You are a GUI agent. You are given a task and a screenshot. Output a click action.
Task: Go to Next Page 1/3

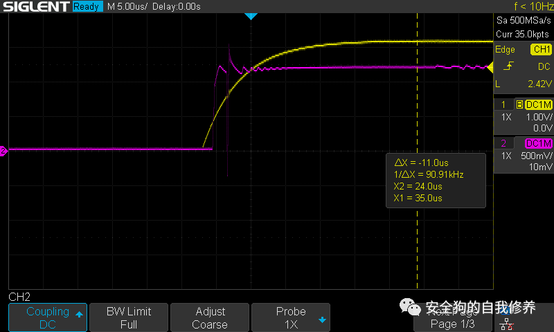click(453, 317)
